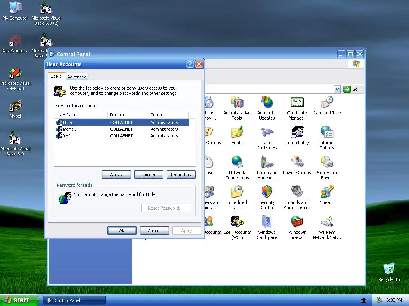
Task: Sort list by Group column header
Action: [168, 115]
